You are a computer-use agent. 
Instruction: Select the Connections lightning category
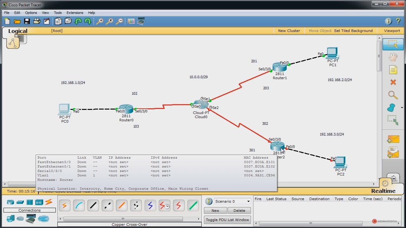click(49, 202)
